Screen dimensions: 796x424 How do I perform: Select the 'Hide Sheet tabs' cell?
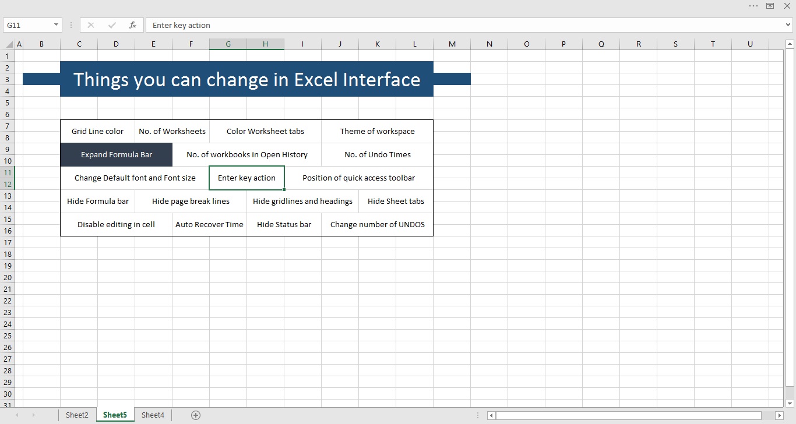click(x=396, y=202)
